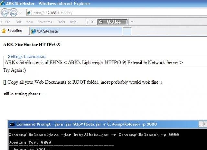Click the toolbar grip handle before McAfee
The image size is (207, 150).
[87, 22]
